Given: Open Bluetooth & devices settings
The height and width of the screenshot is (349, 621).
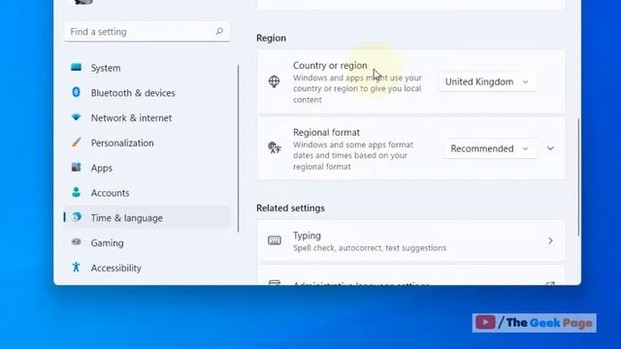Looking at the screenshot, I should click(x=147, y=93).
